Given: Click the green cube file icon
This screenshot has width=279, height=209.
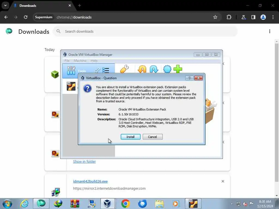Looking at the screenshot, I should [x=55, y=74].
